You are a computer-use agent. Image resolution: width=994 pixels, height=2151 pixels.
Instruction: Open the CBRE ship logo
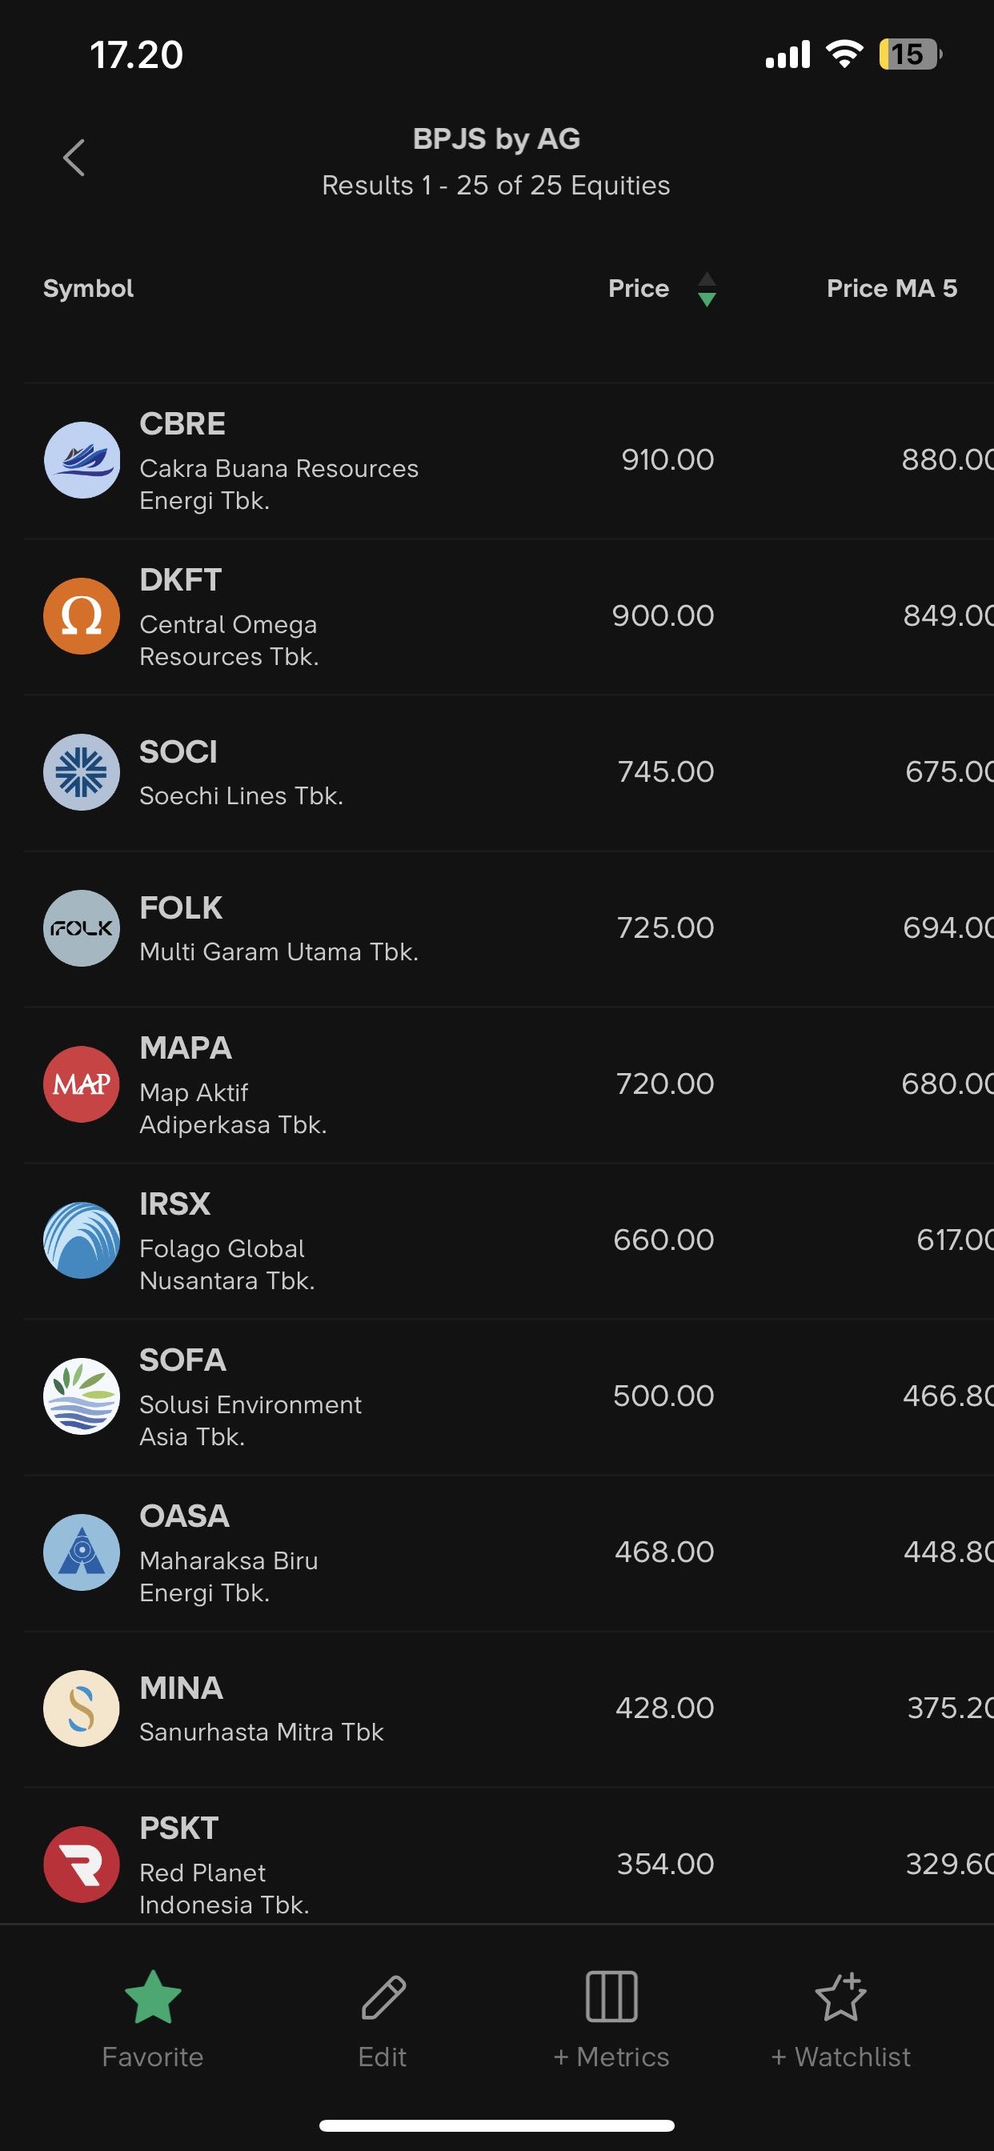coord(82,460)
